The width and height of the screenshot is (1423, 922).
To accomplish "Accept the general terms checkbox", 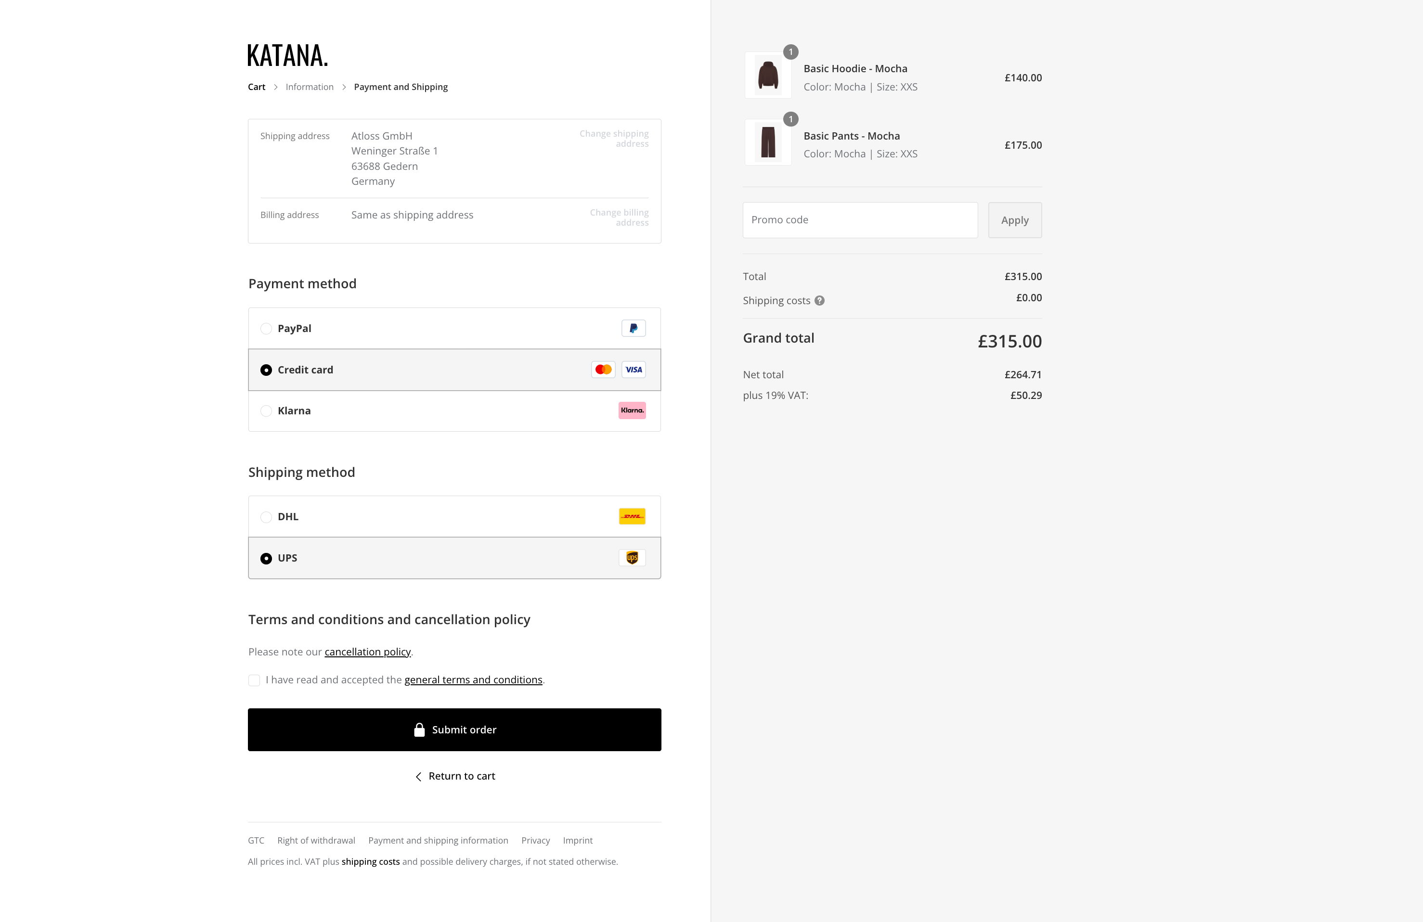I will [x=254, y=680].
